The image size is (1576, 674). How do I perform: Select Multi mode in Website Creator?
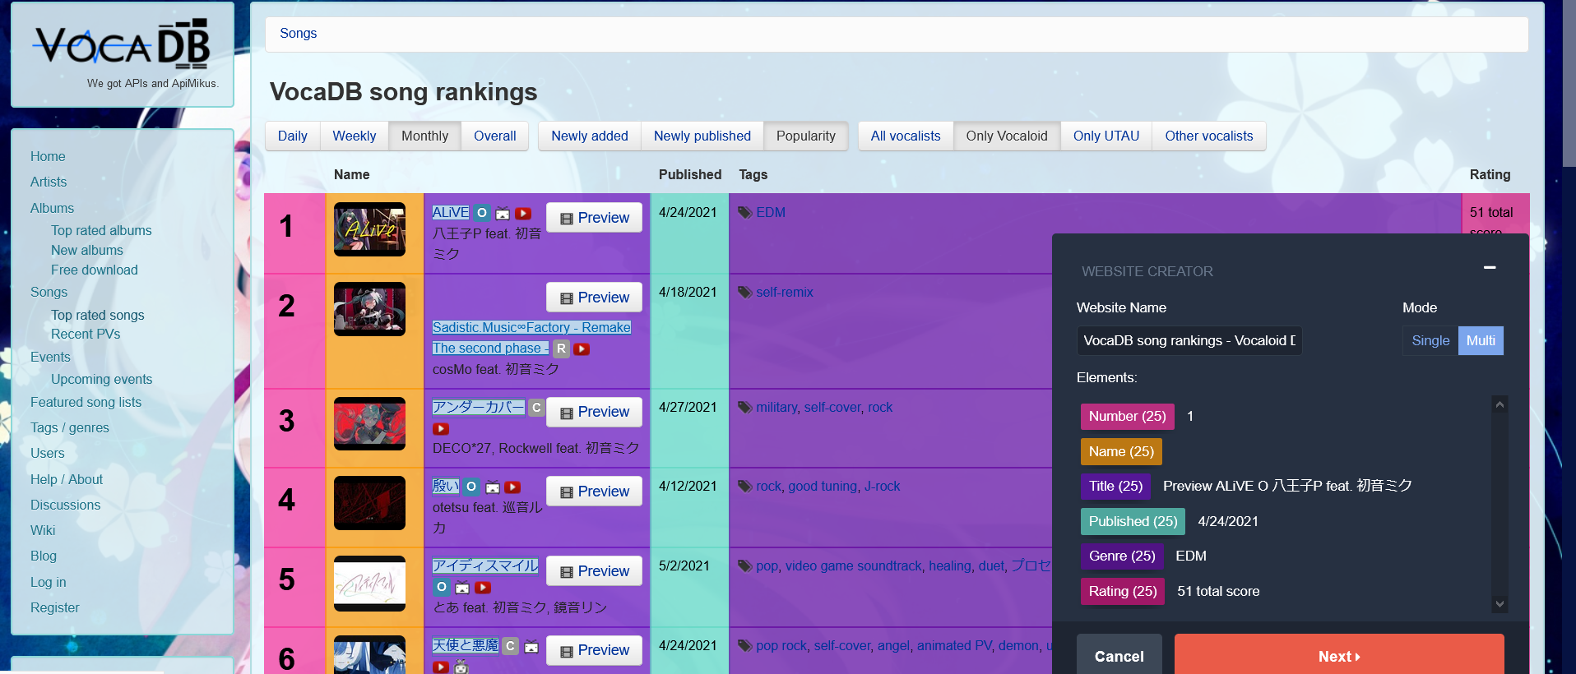coord(1480,341)
